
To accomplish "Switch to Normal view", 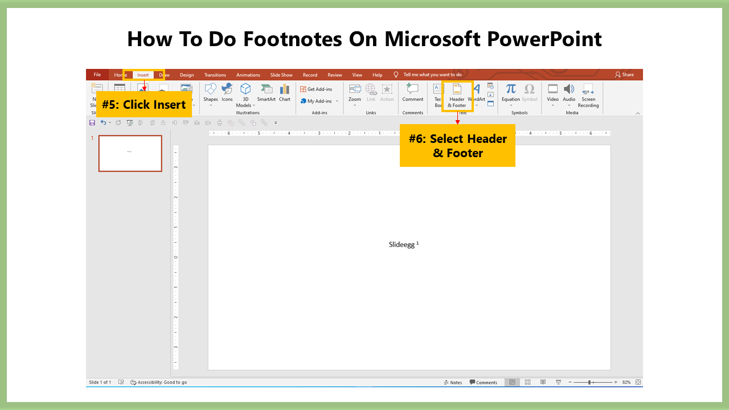I will click(513, 382).
